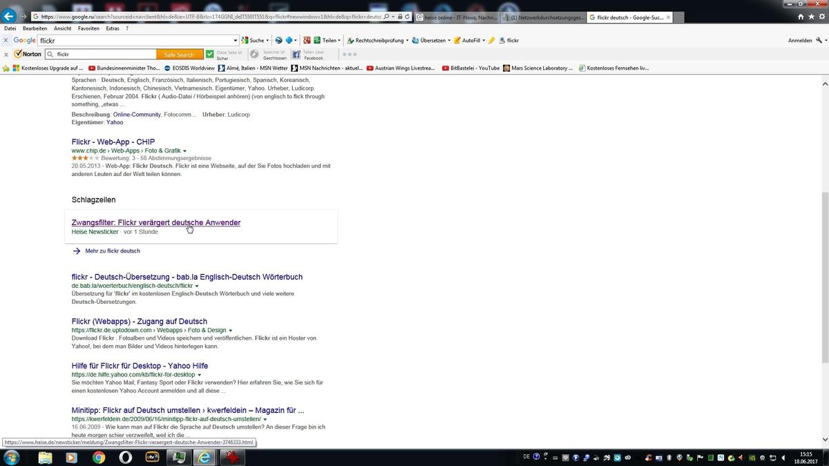
Task: Click the browser forward arrow button
Action: coord(24,17)
